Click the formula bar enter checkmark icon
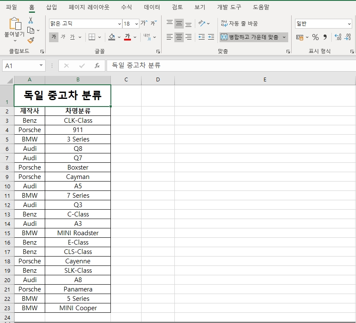 click(x=82, y=66)
